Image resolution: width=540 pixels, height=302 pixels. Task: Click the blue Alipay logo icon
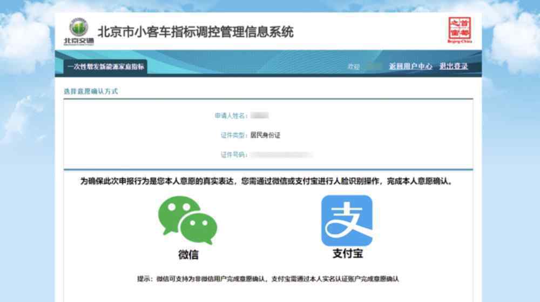(347, 220)
